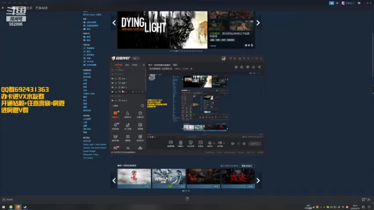374x210 pixels.
Task: Open speaker options dropdown arrow
Action: 224,143
